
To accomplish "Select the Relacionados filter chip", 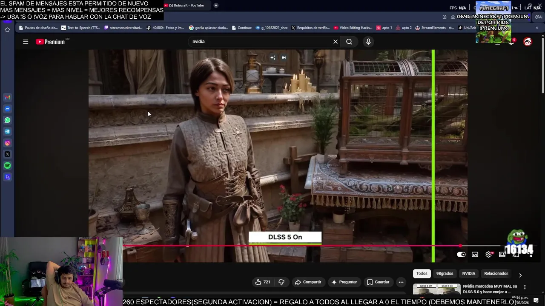I will coord(496,274).
